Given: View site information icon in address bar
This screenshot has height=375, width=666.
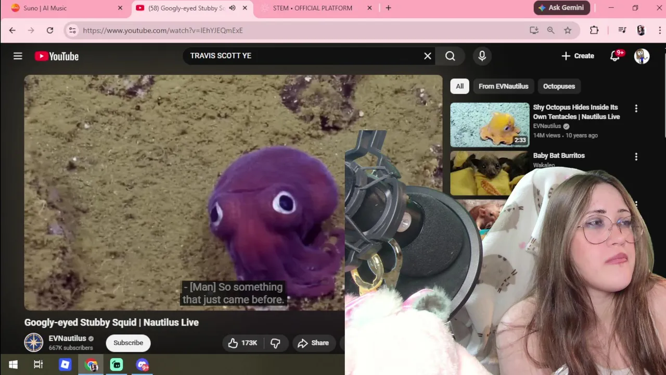Looking at the screenshot, I should (x=72, y=30).
